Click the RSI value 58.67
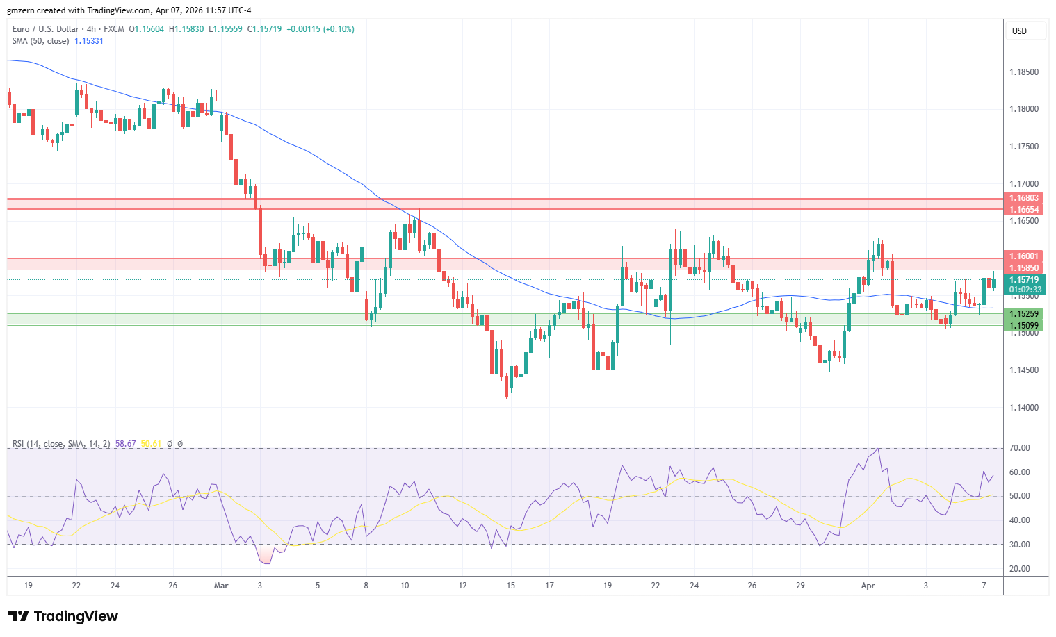The width and height of the screenshot is (1056, 637). 126,444
